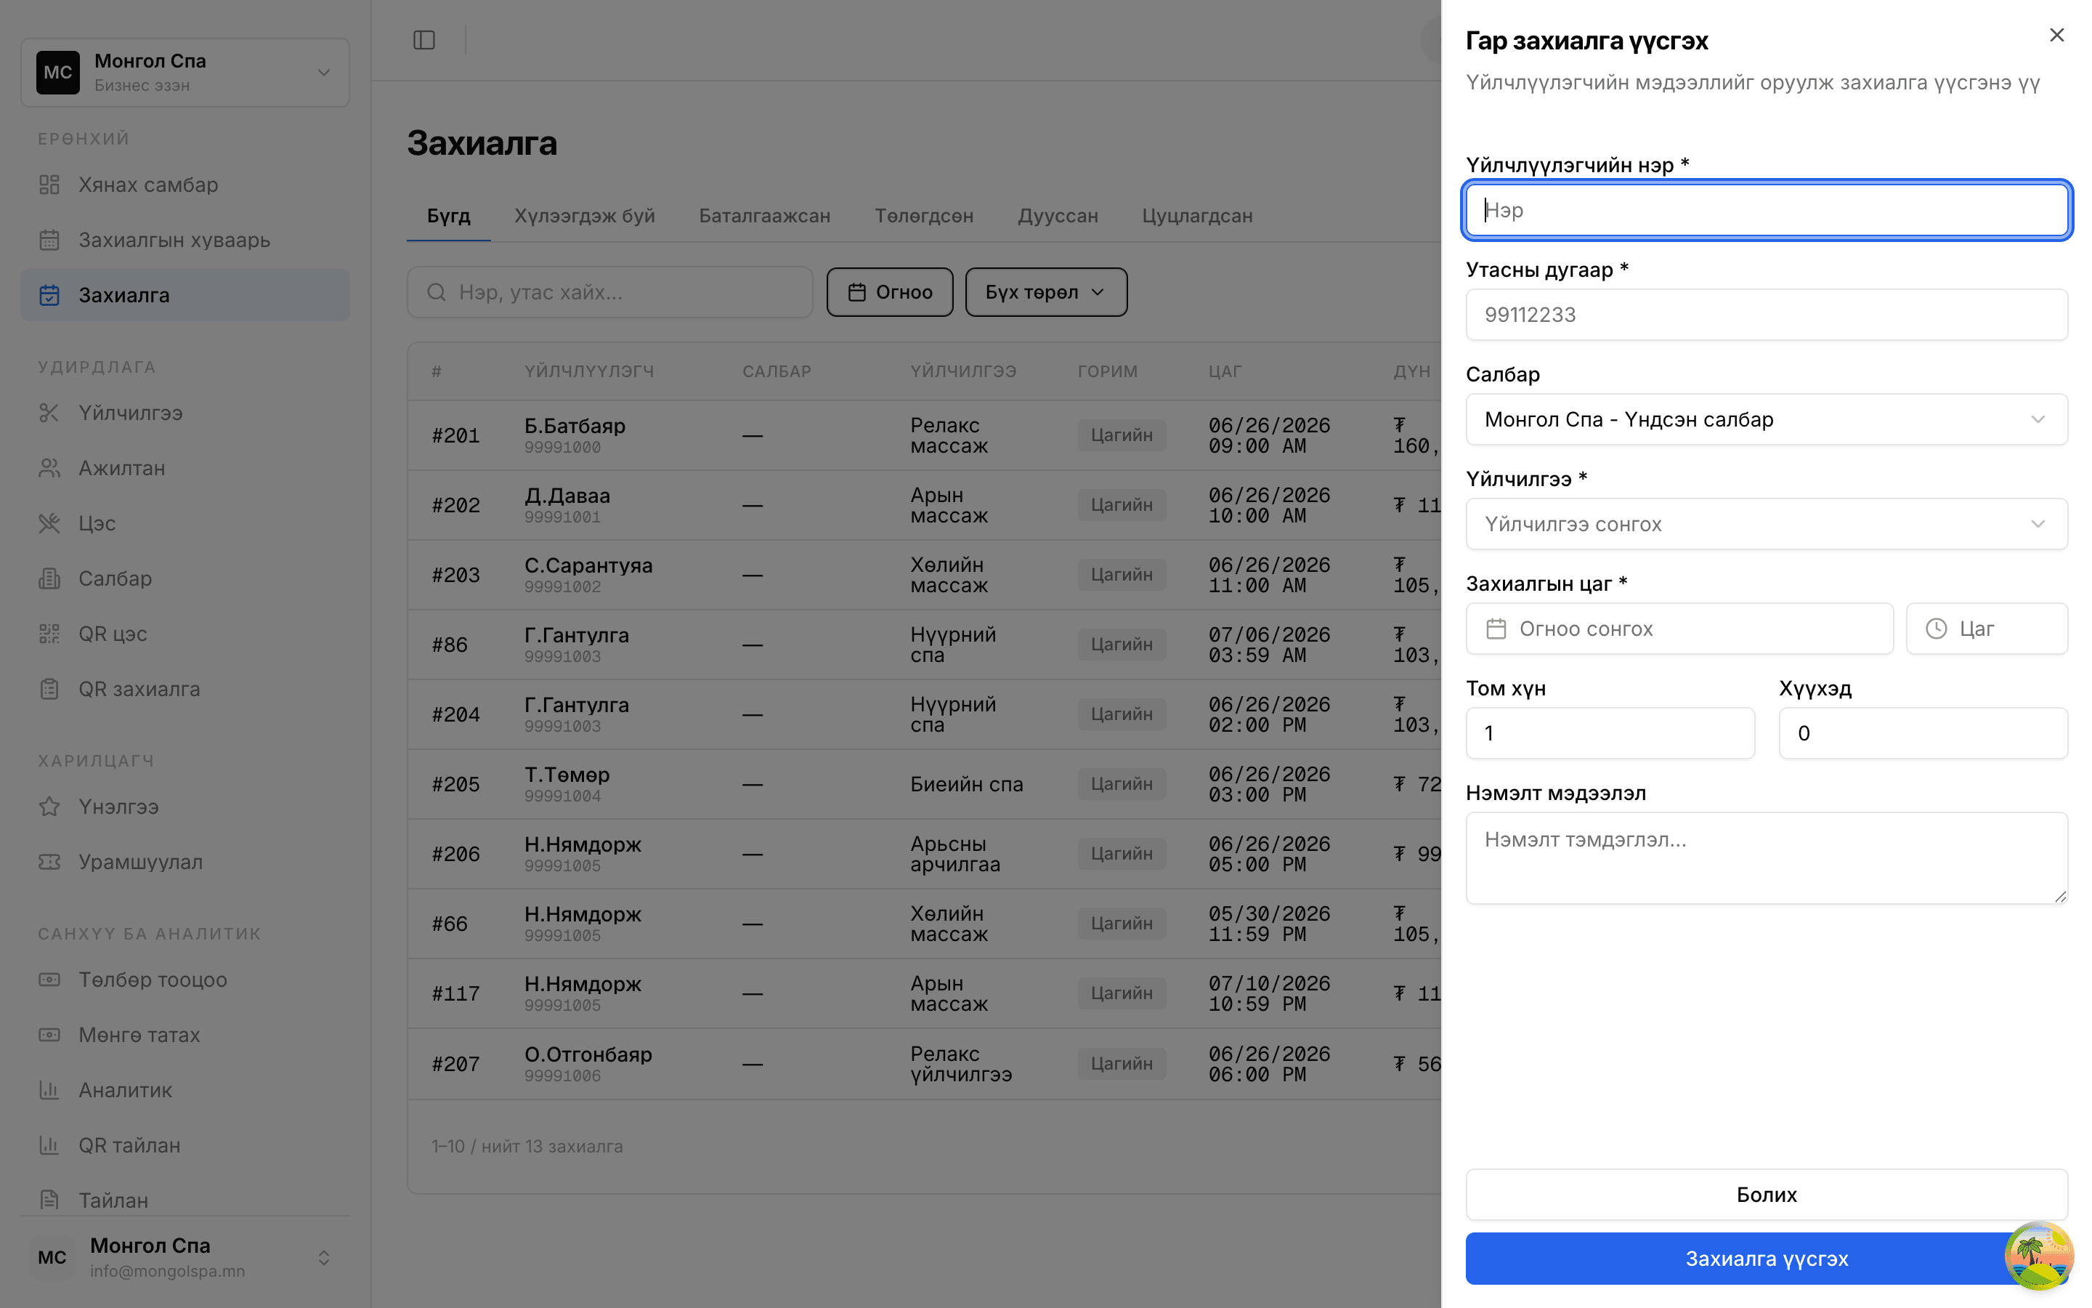Open the Хянах самбар dashboard icon
2092x1308 pixels.
pyautogui.click(x=49, y=185)
